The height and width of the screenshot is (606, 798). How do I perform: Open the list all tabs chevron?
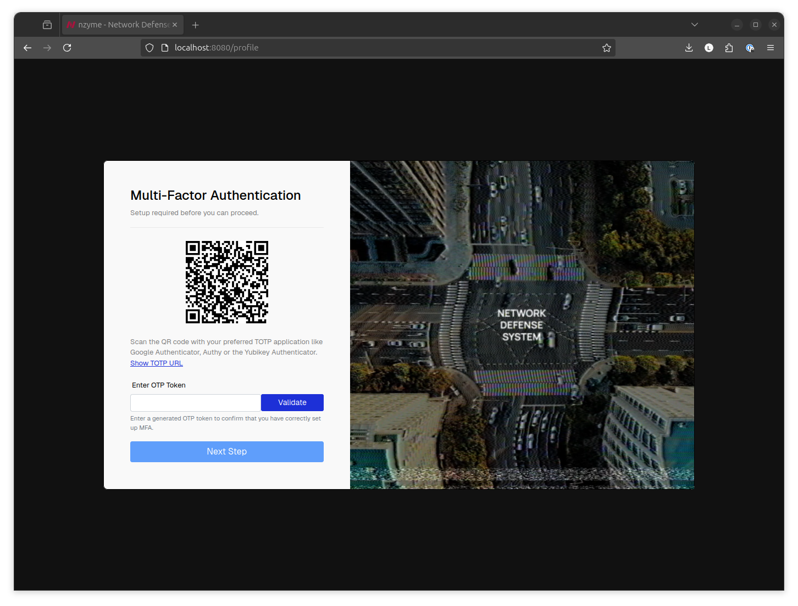click(x=695, y=25)
